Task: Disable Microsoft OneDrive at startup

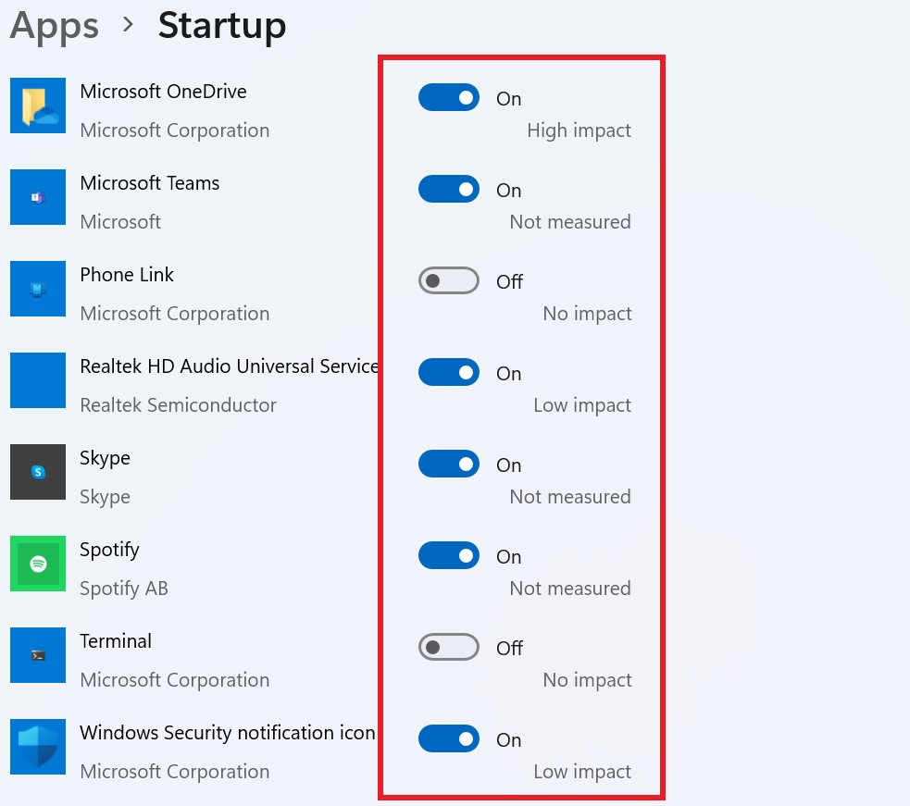Action: 449,97
